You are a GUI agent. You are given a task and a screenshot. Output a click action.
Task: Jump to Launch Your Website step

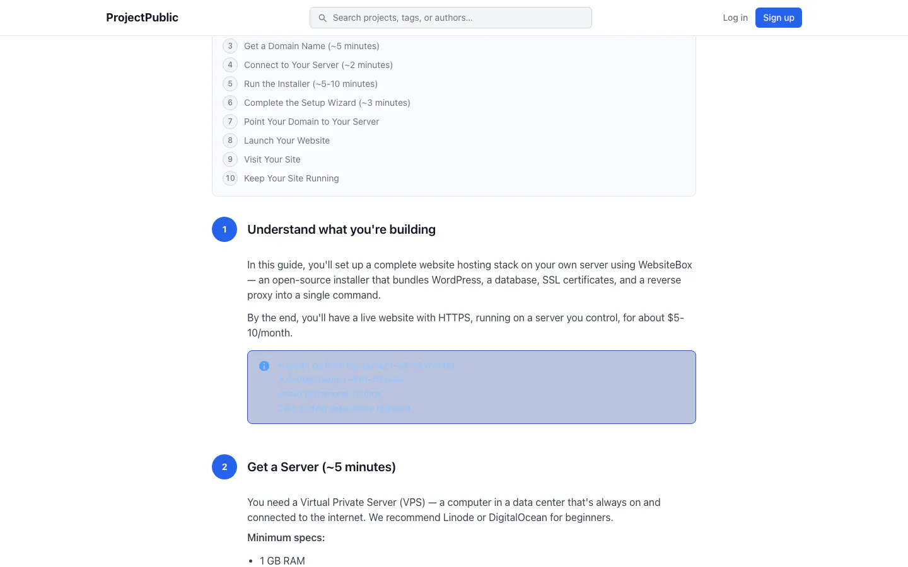coord(287,140)
